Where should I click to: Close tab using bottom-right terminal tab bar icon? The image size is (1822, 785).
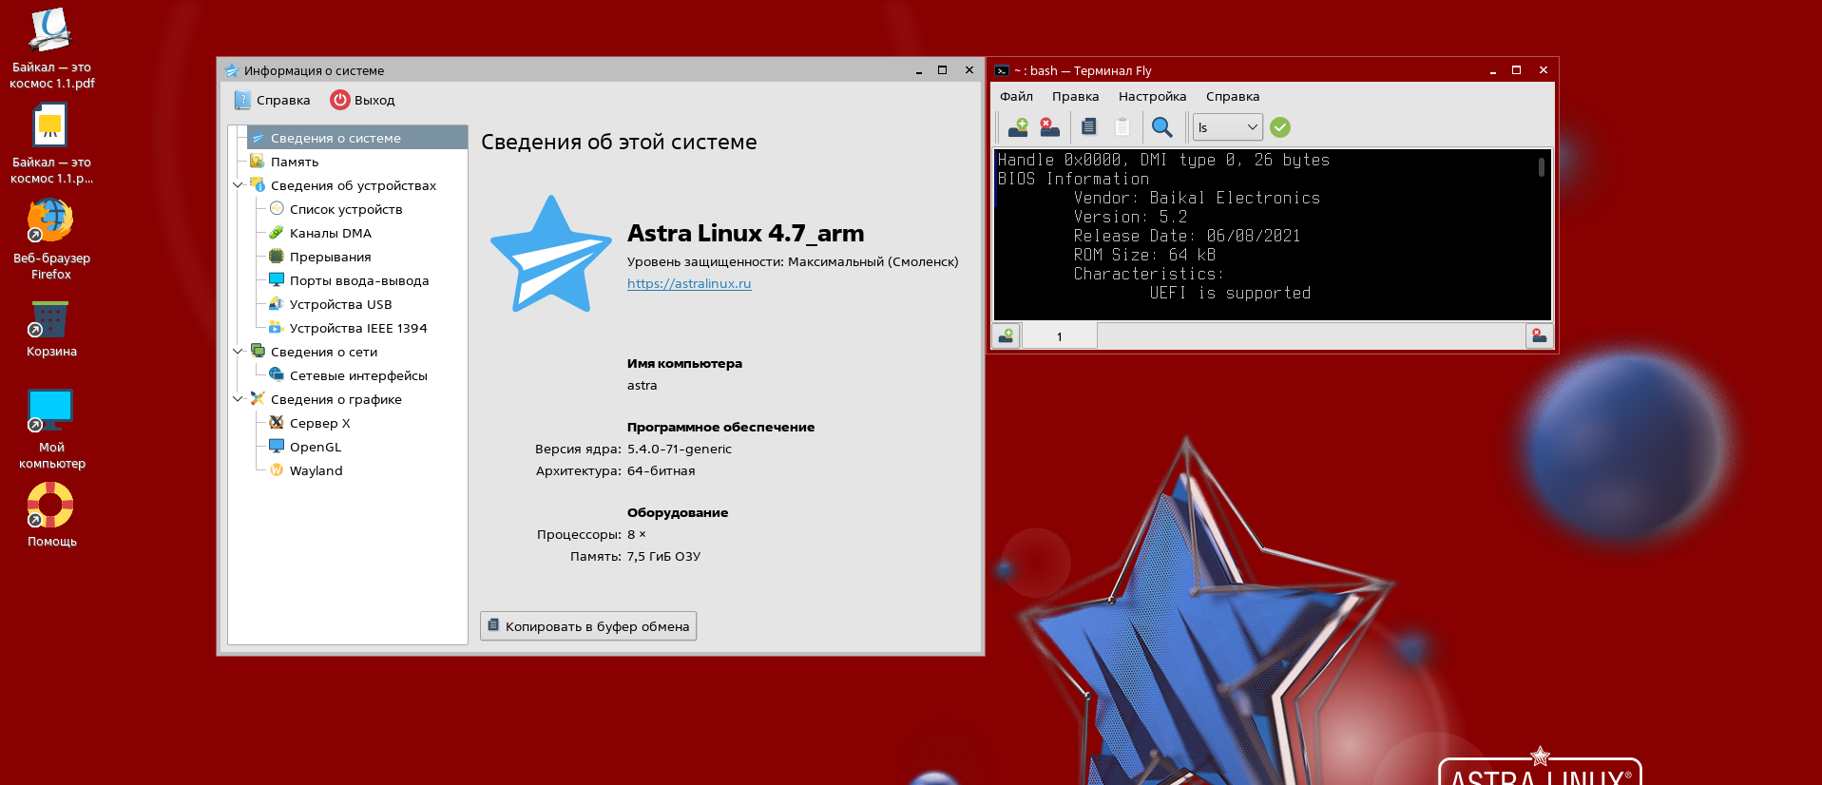click(1539, 335)
